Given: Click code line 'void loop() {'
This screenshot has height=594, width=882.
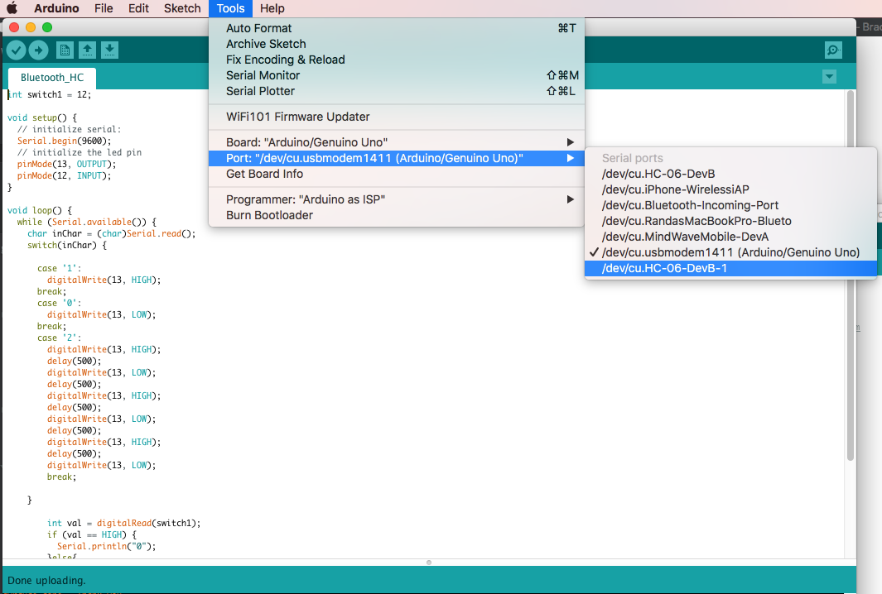Looking at the screenshot, I should [x=40, y=211].
